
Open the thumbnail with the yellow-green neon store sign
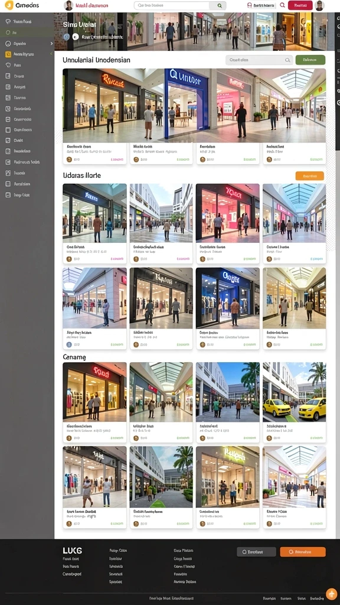tap(227, 477)
